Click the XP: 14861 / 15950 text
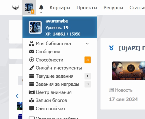145x119 pixels. [x=63, y=34]
